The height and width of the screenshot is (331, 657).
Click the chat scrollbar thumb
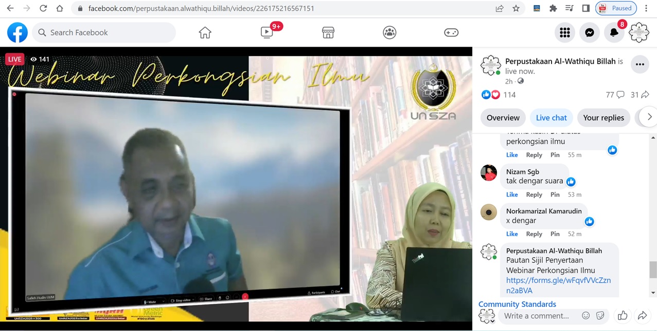653,269
